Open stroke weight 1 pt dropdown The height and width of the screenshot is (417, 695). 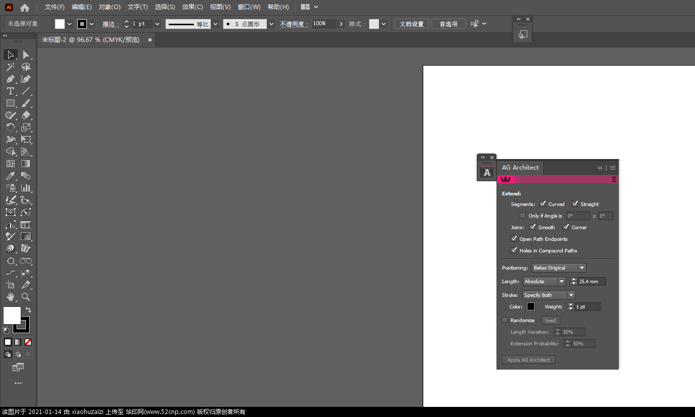click(x=158, y=24)
